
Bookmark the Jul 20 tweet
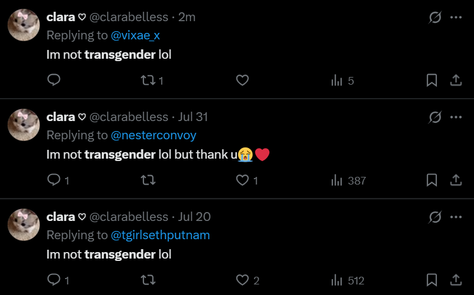pyautogui.click(x=432, y=280)
